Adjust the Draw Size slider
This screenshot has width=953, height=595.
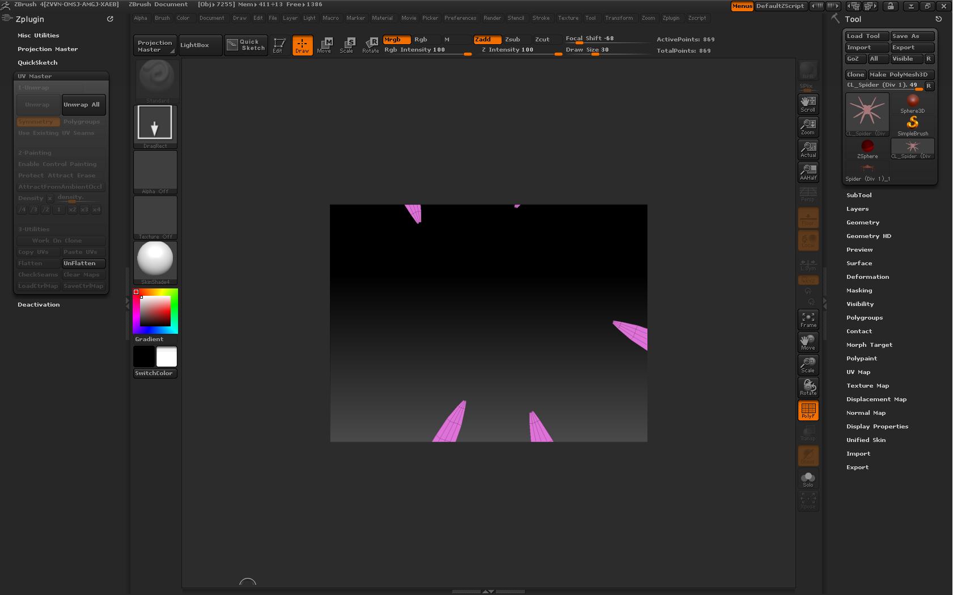point(608,50)
